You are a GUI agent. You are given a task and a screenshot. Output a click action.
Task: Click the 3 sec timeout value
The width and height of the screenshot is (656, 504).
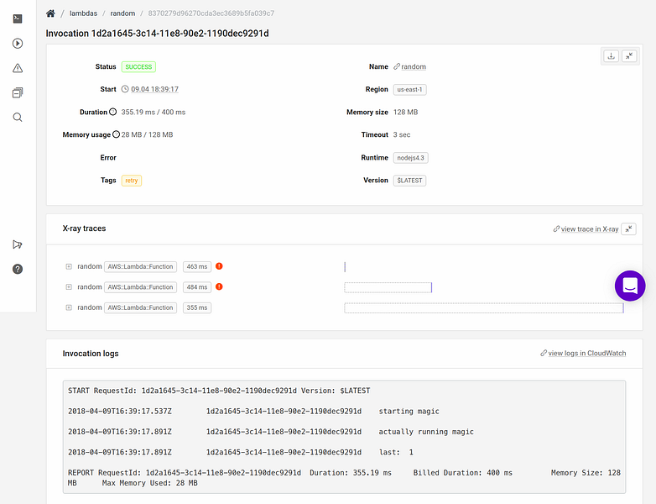pos(402,134)
